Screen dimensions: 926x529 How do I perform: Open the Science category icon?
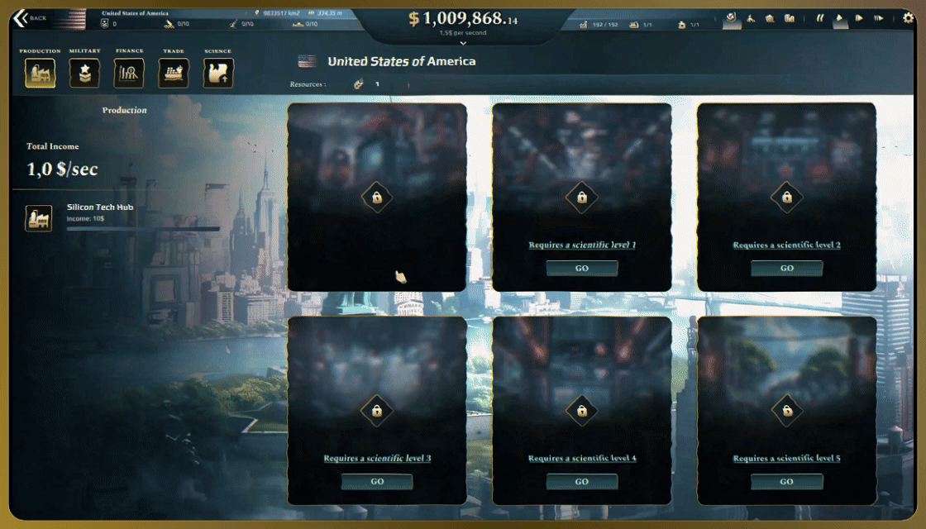click(218, 74)
